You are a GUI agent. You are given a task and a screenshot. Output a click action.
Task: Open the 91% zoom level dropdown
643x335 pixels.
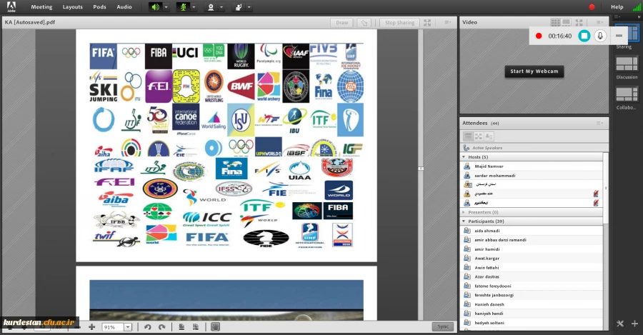(128, 326)
